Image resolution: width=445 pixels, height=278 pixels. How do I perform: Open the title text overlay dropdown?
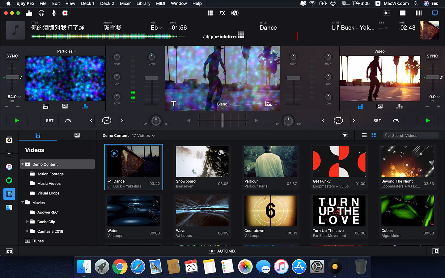click(x=176, y=104)
